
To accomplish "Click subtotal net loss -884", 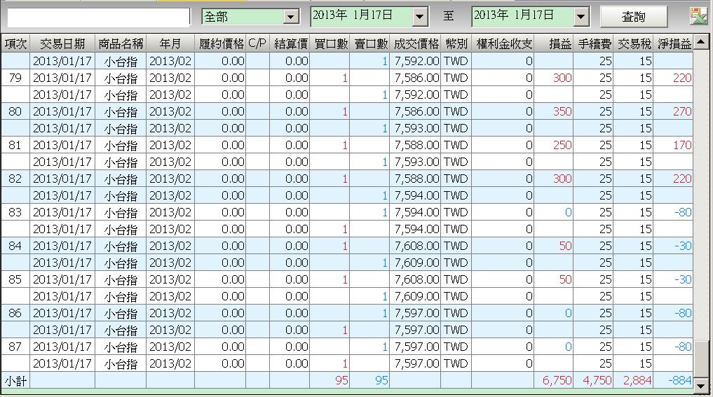I will [x=680, y=381].
